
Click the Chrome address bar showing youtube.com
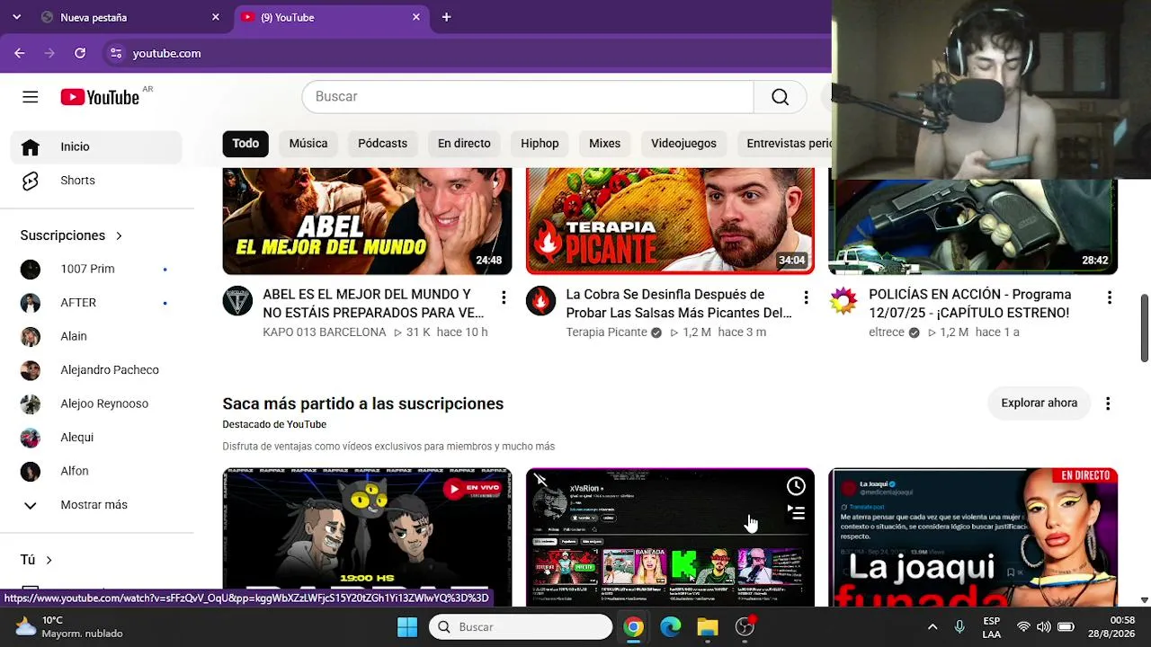pyautogui.click(x=468, y=53)
